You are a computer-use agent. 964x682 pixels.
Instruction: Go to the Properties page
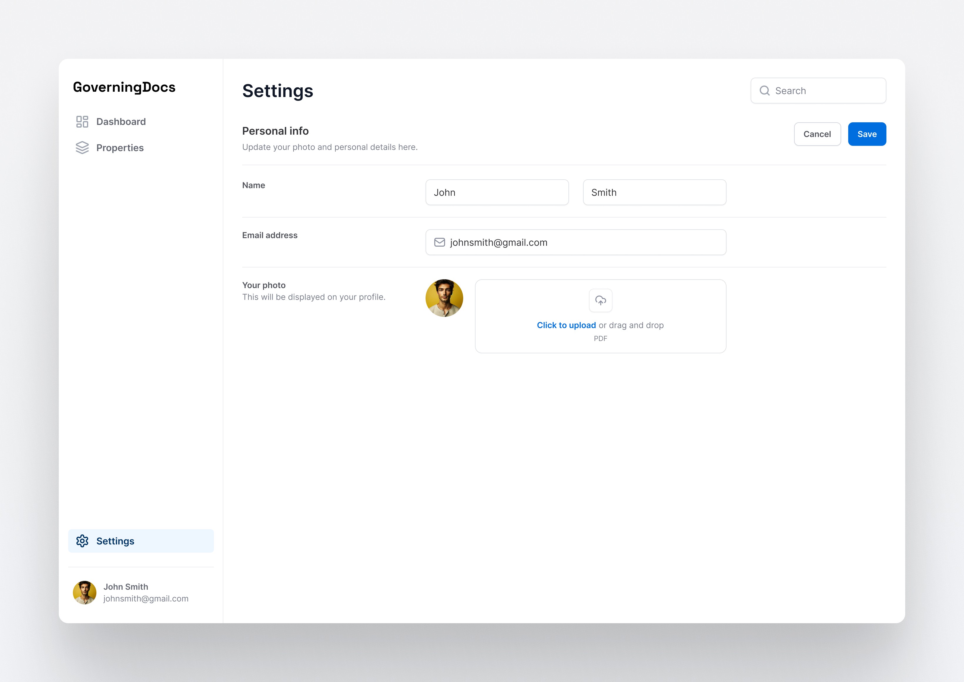(120, 148)
